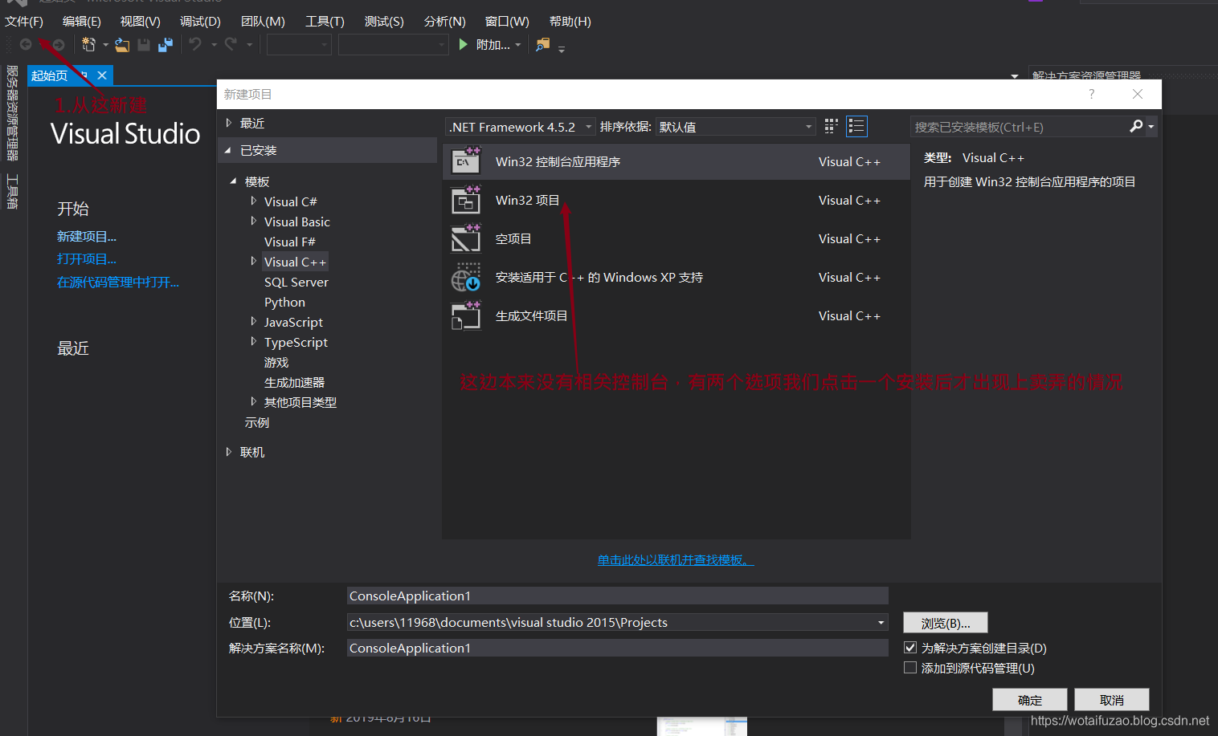Click the green start attach play icon

464,44
